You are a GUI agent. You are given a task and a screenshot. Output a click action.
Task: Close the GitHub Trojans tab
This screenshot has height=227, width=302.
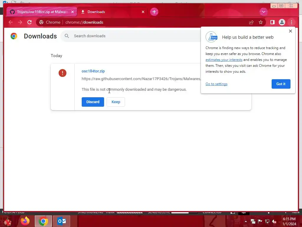click(x=73, y=12)
